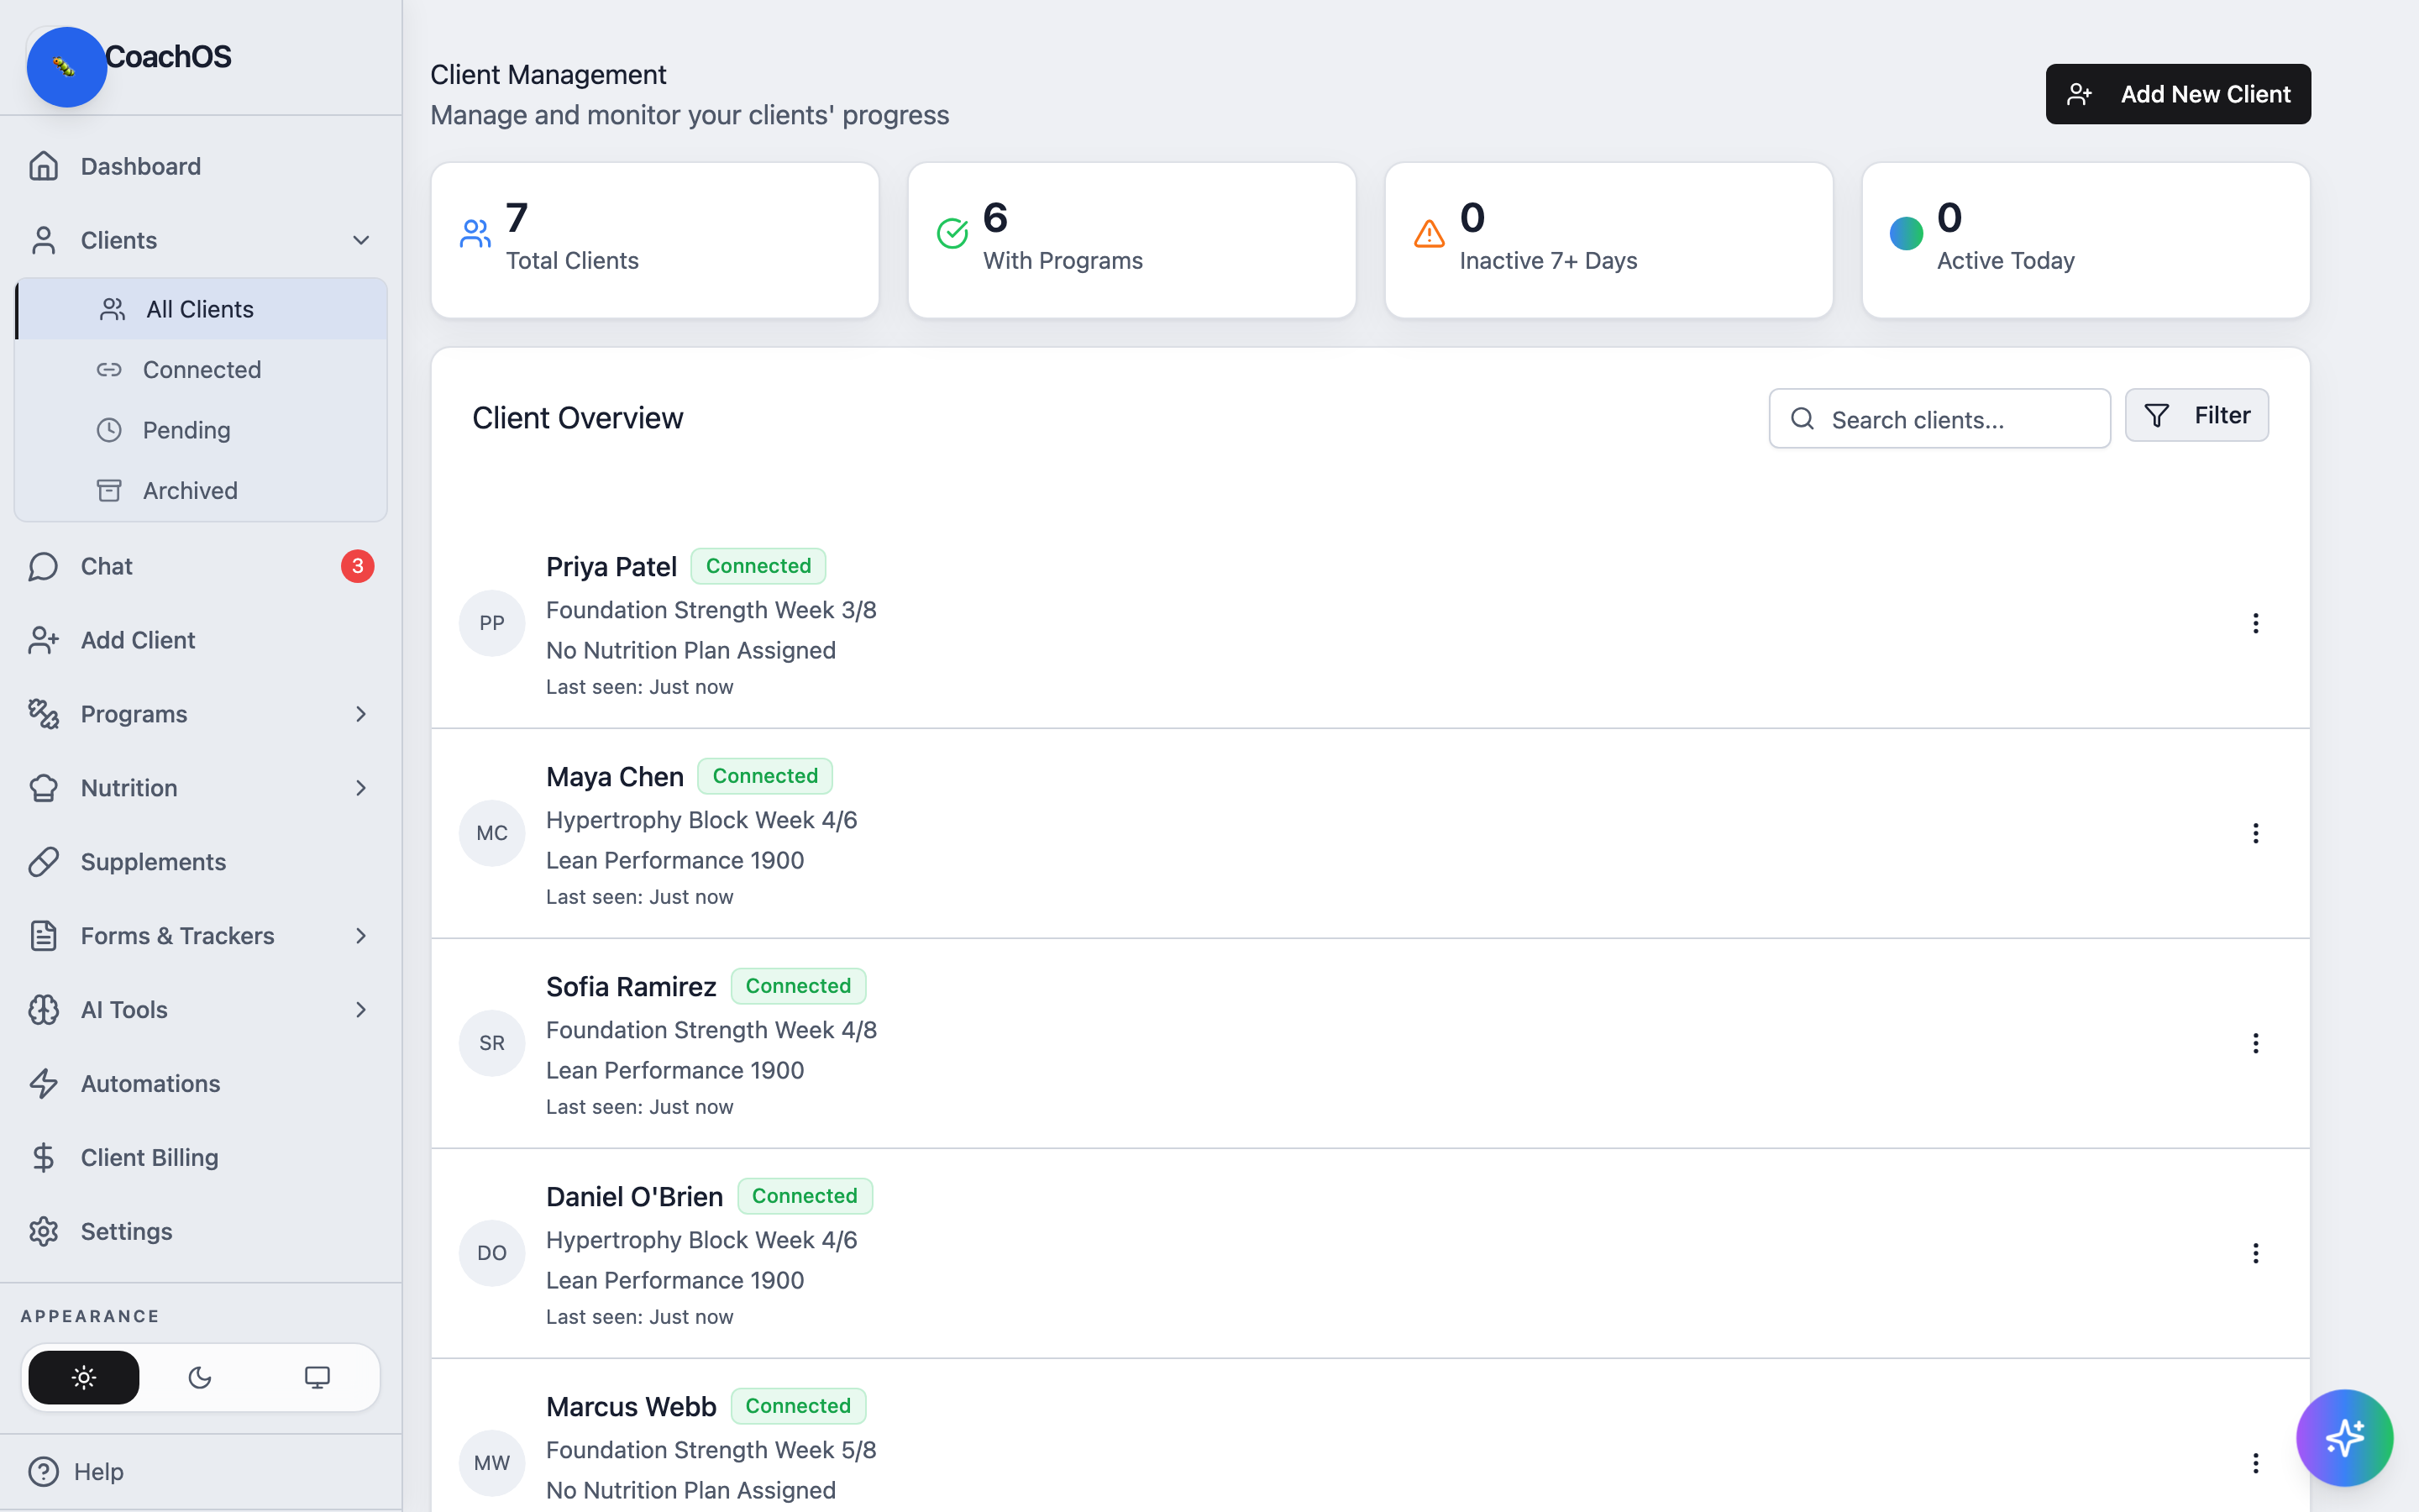Viewport: 2419px width, 1512px height.
Task: Open the Archived clients list
Action: pyautogui.click(x=202, y=491)
